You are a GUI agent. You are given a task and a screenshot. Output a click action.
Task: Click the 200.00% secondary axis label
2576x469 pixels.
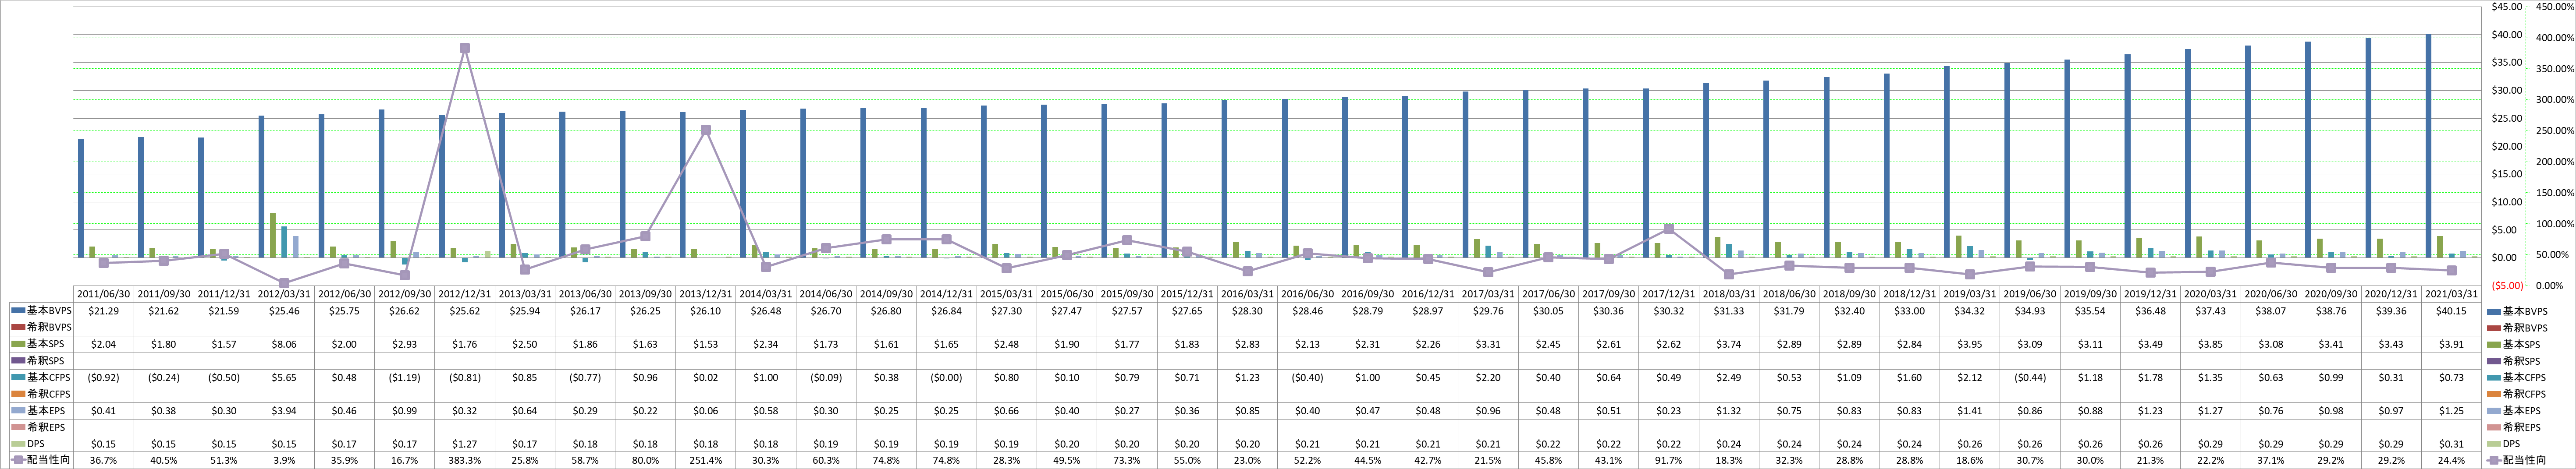coord(2554,162)
